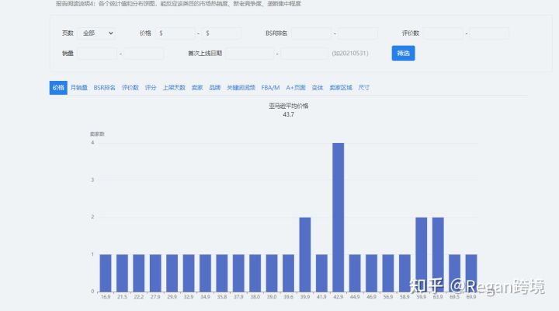Viewport: 559px width, 311px height.
Task: Click the two-seller bar at price 59.9
Action: pos(422,254)
